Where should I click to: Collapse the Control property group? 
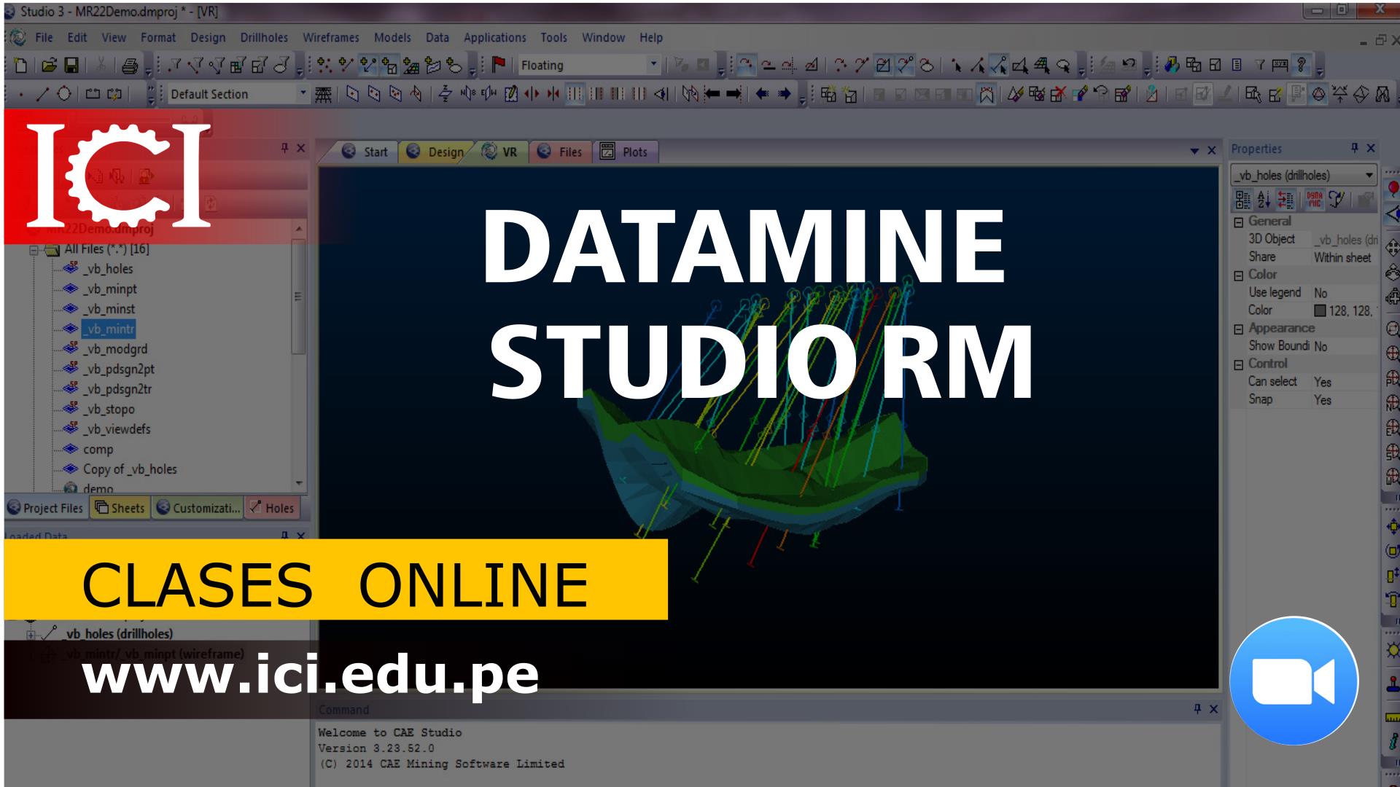click(x=1238, y=365)
